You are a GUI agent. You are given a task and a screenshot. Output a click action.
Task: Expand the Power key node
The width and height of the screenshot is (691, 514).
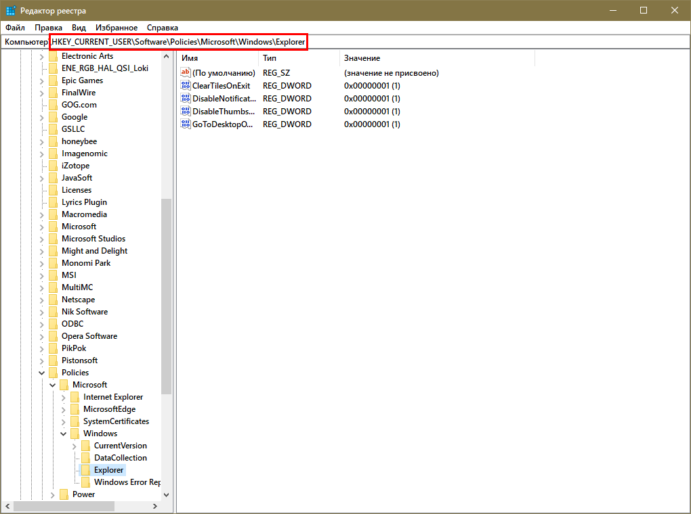[53, 494]
